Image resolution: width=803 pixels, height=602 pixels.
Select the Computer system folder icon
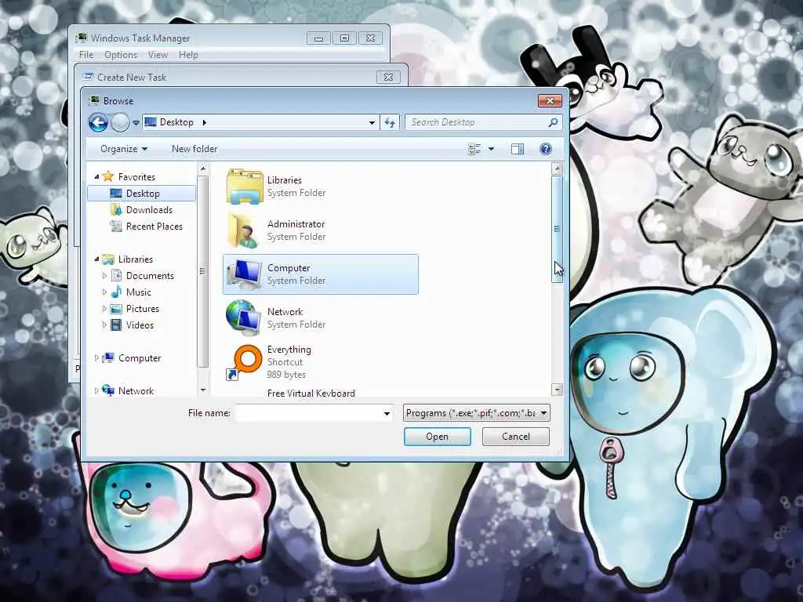coord(245,274)
